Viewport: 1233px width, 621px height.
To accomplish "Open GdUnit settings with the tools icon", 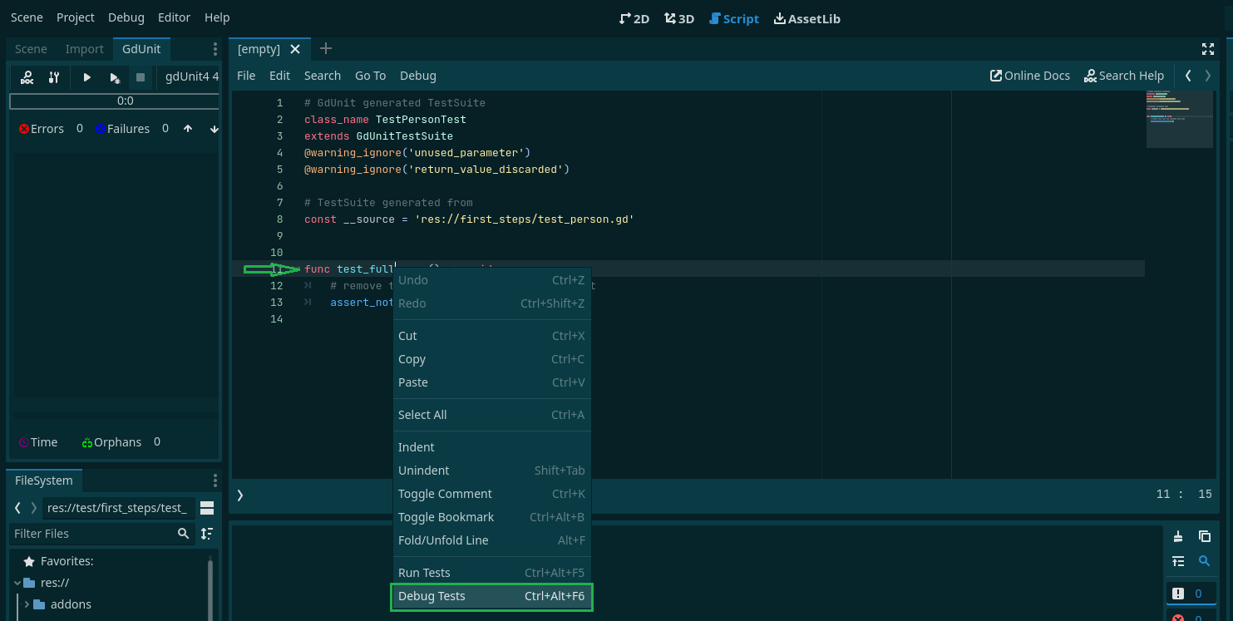I will click(x=55, y=76).
